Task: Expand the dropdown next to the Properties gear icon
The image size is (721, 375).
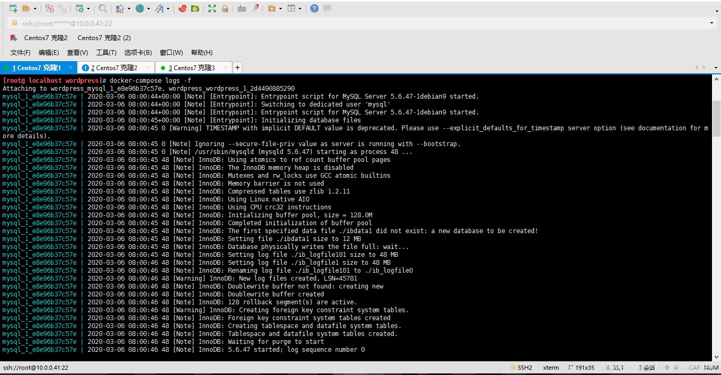Action: point(88,9)
